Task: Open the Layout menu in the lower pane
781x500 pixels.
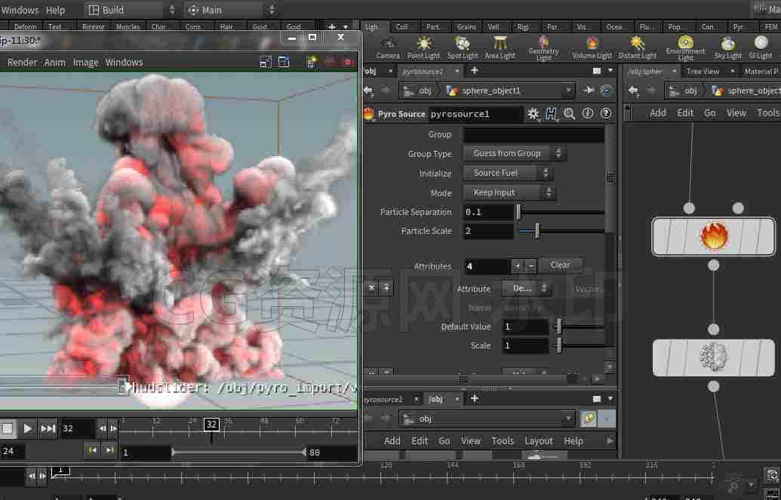Action: click(x=539, y=441)
